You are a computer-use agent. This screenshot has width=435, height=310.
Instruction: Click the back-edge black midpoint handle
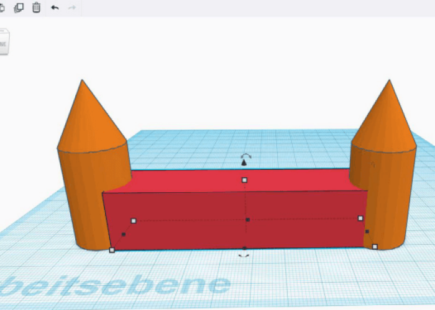(x=248, y=219)
